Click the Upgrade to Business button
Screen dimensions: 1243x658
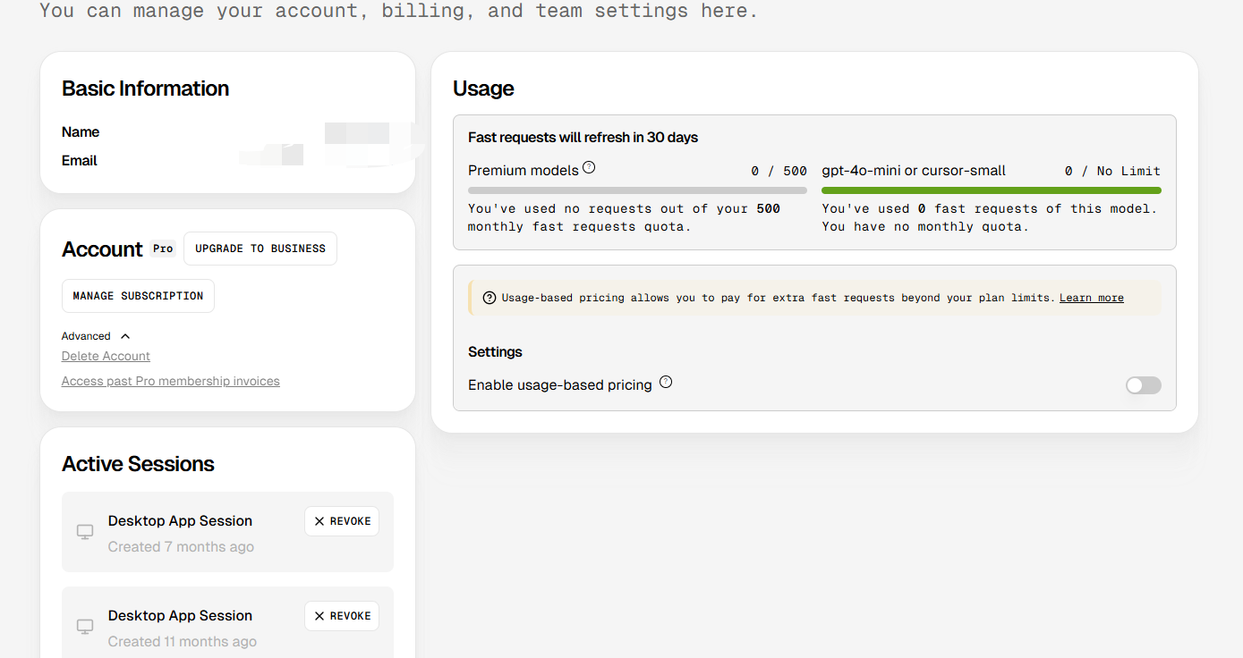pos(260,249)
